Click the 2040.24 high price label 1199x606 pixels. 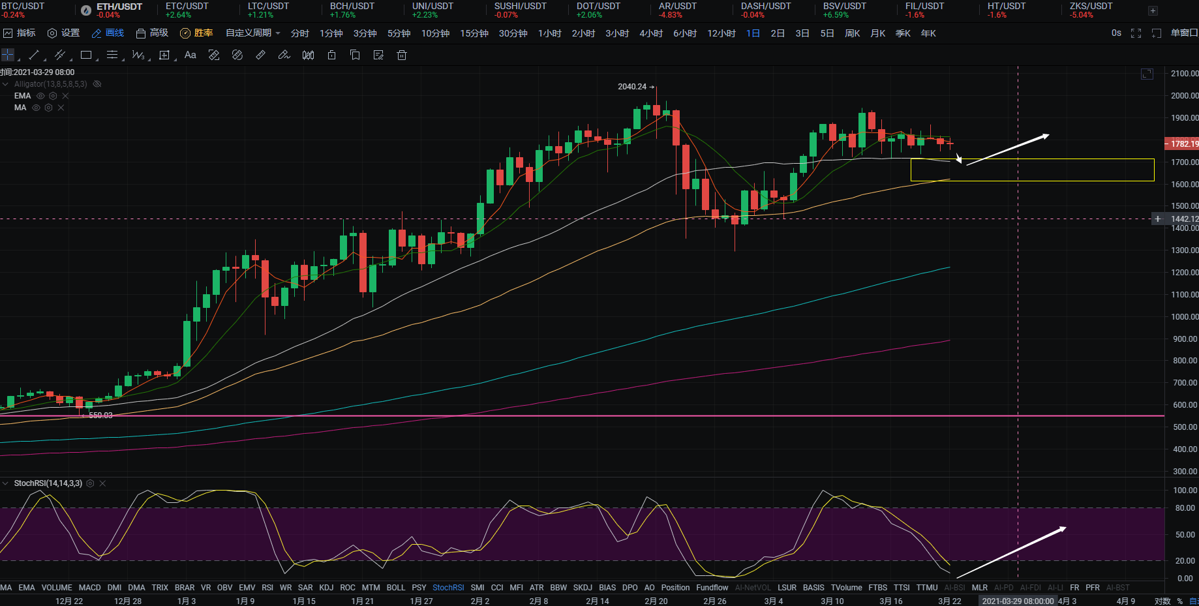point(632,87)
